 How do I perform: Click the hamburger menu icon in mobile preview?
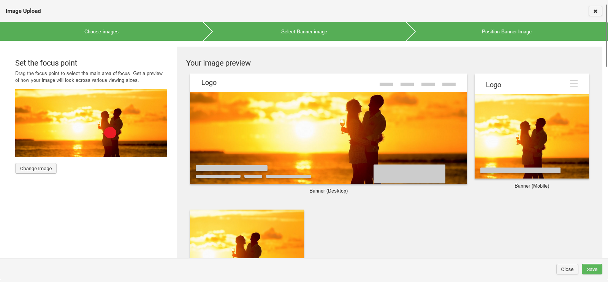click(573, 84)
